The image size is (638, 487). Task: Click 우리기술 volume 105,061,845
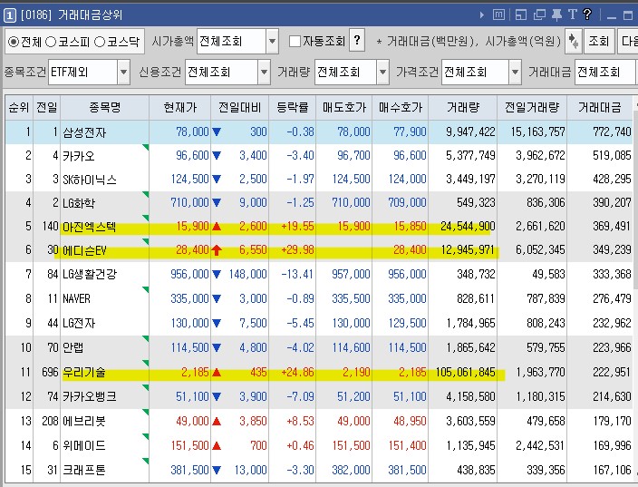click(x=466, y=372)
